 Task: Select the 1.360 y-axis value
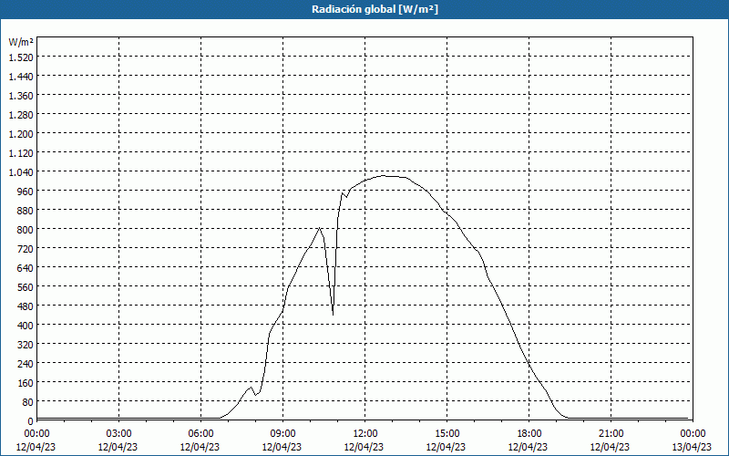21,96
